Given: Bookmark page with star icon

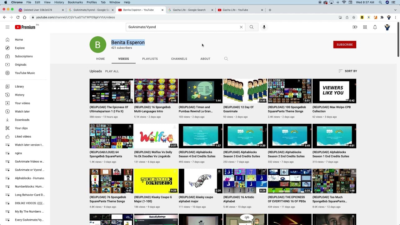Looking at the screenshot, I should (x=354, y=17).
